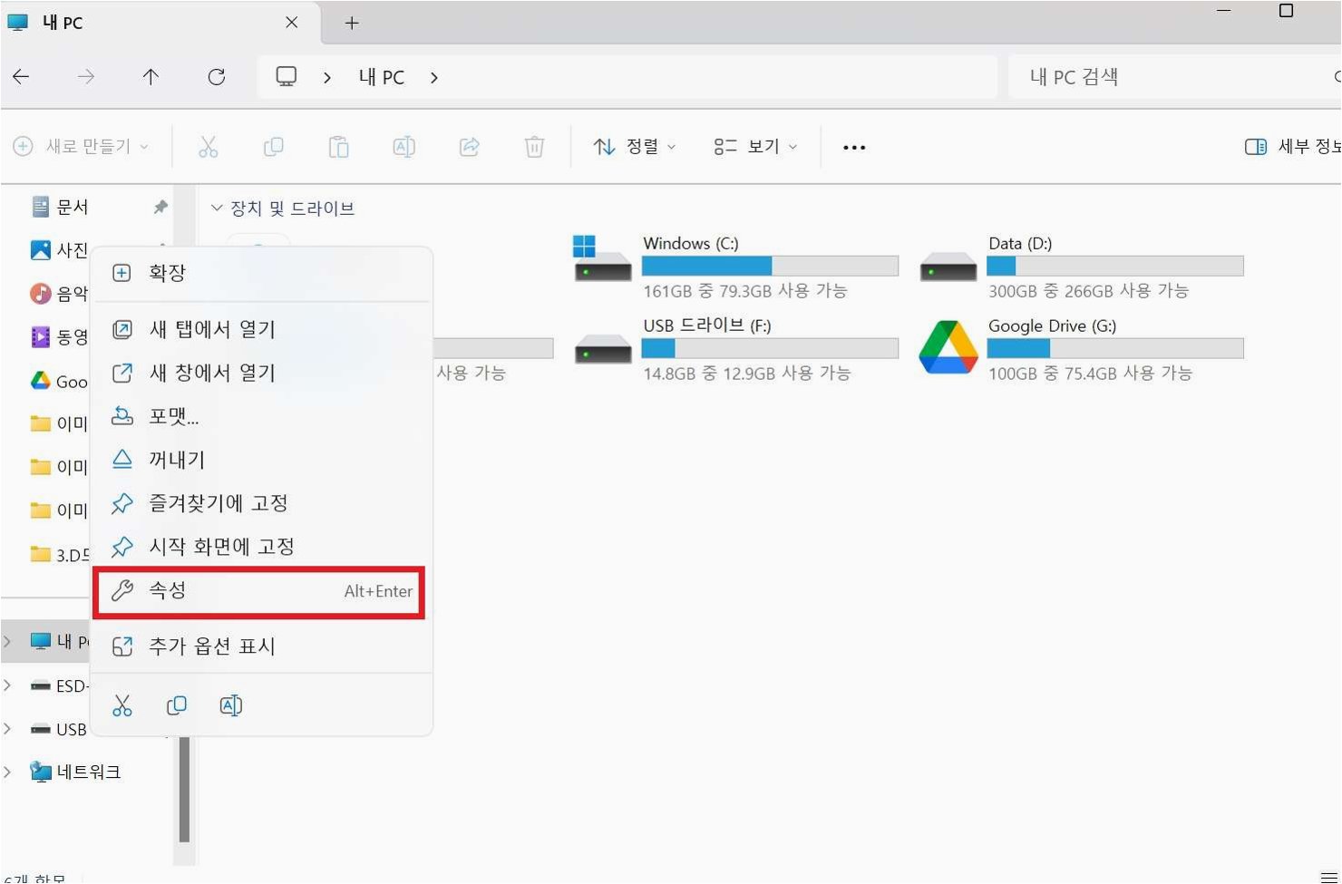
Task: Expand the ESD drive tree node
Action: [8, 685]
